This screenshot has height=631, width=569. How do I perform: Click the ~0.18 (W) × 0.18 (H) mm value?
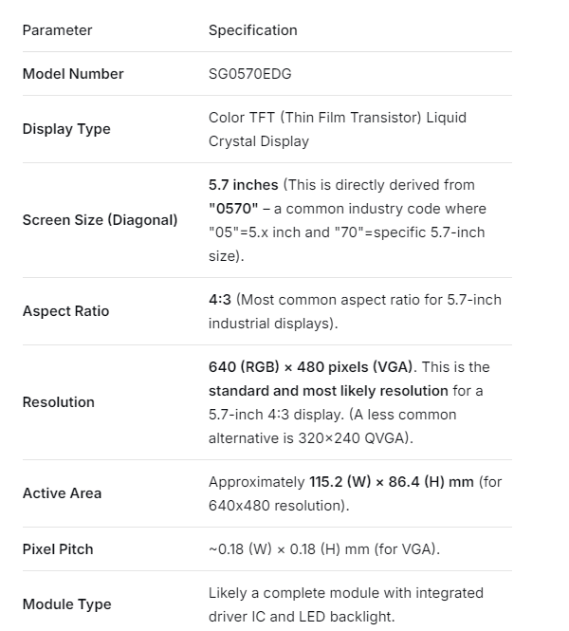click(324, 549)
